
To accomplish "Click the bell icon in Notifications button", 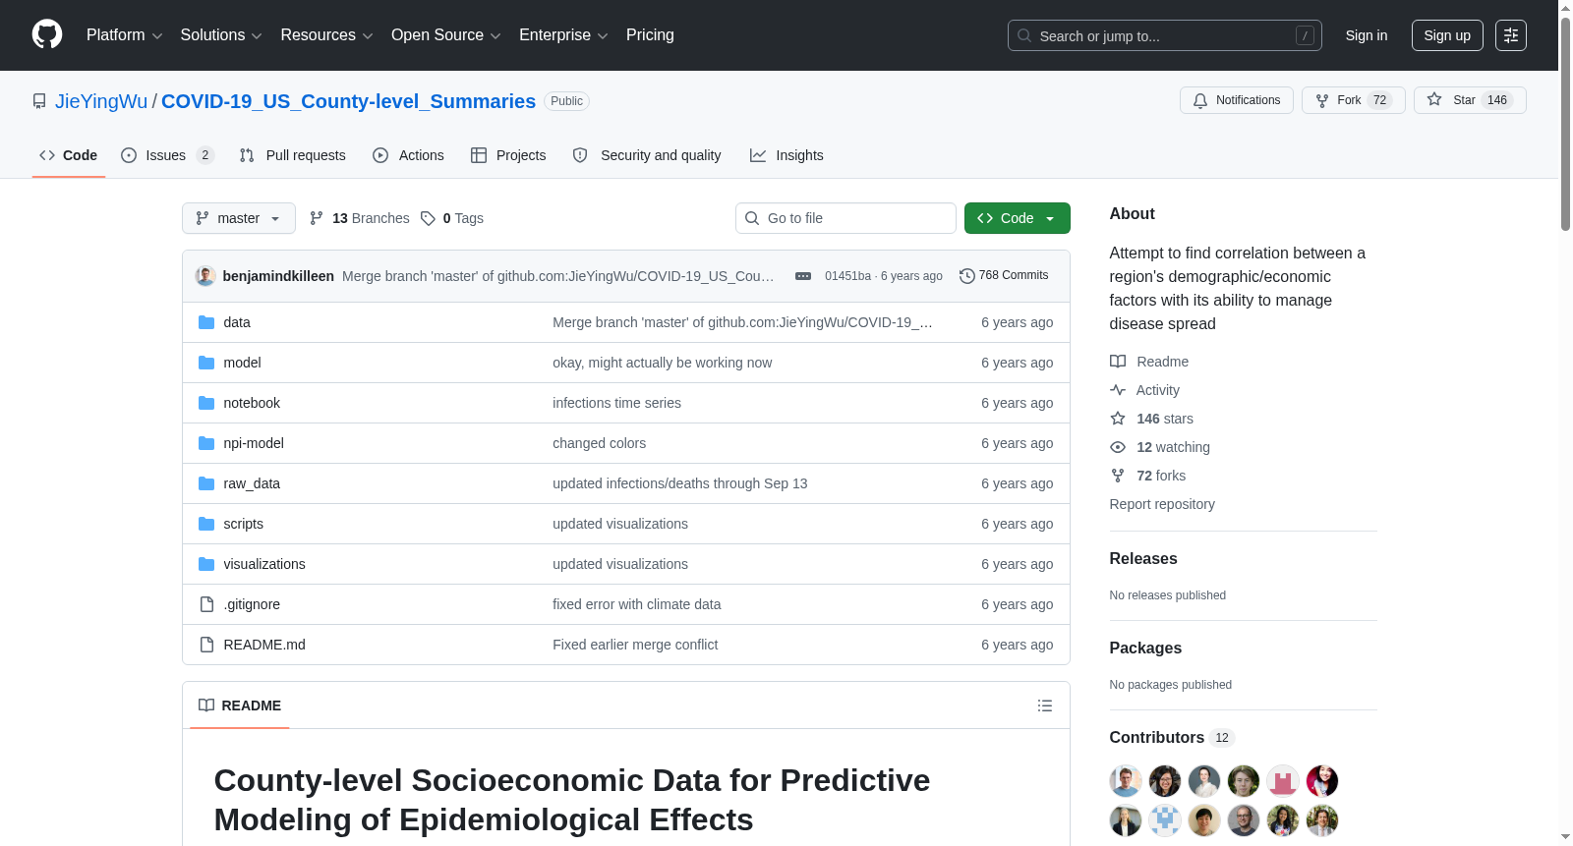I will (x=1200, y=100).
